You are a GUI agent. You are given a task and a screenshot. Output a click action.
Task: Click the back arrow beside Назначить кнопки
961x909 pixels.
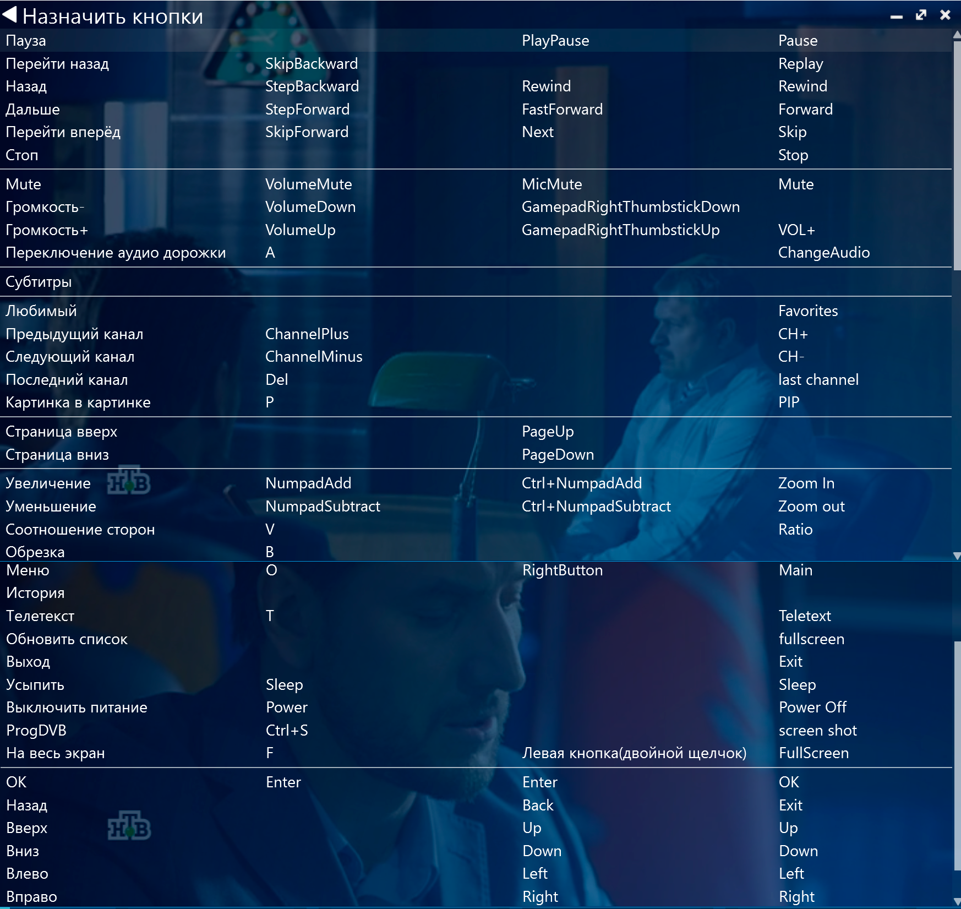[x=10, y=15]
